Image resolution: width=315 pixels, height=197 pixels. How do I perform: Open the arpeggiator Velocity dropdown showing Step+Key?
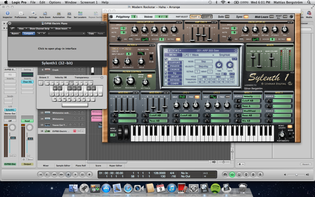tap(203, 66)
